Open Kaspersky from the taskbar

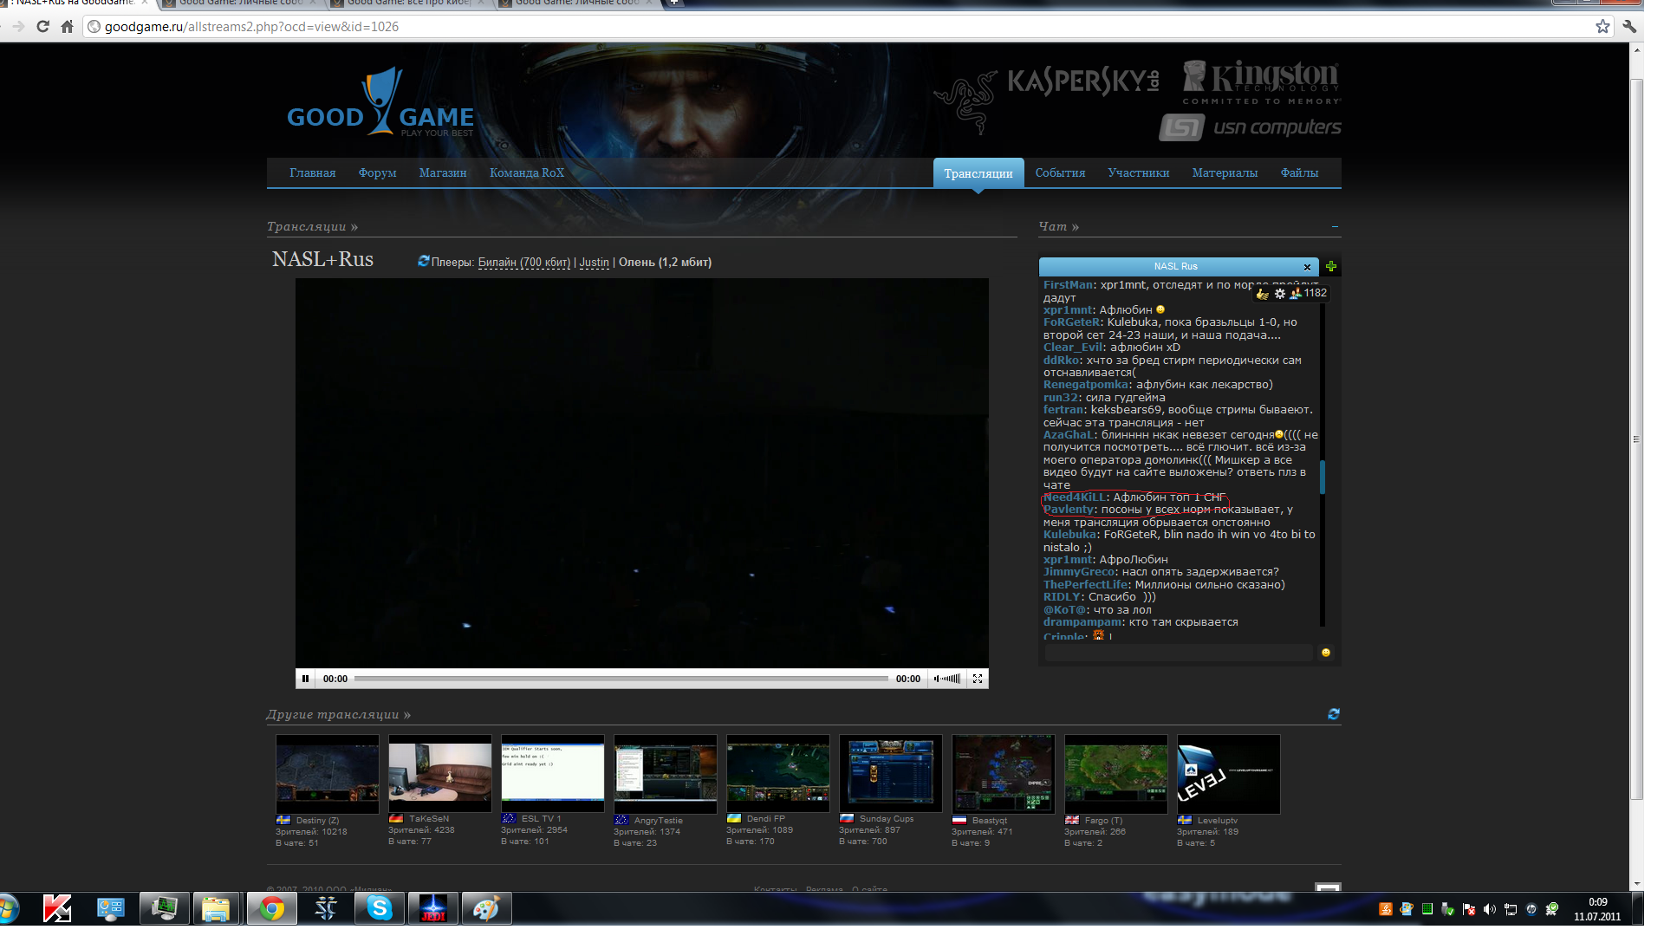[x=57, y=908]
